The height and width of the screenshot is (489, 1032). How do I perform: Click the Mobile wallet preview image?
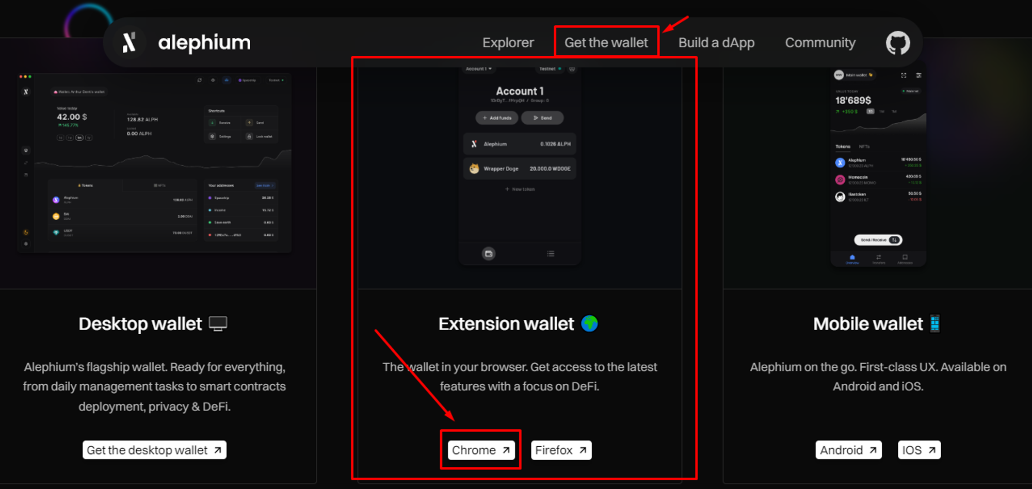(878, 166)
